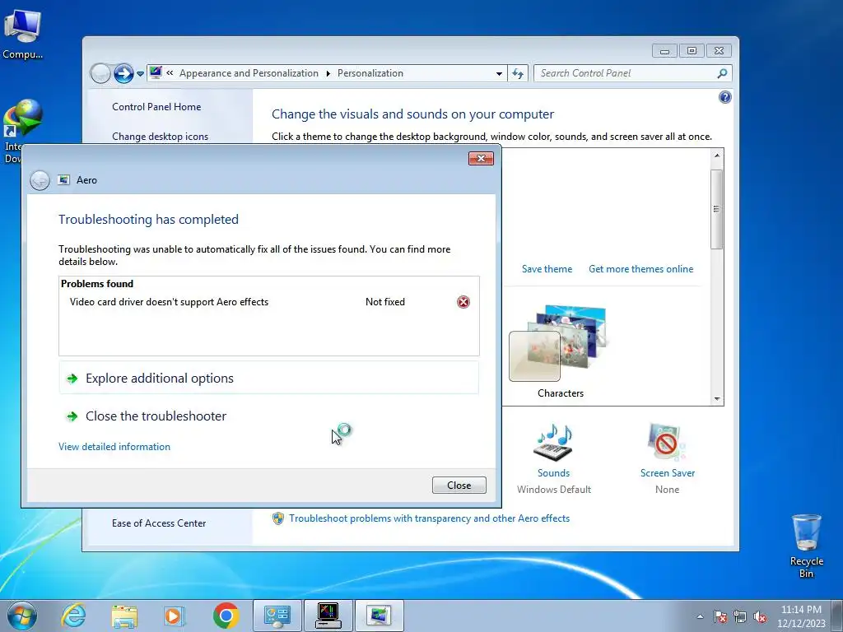Switch to Aero troubleshooter taskbar button

pos(379,616)
